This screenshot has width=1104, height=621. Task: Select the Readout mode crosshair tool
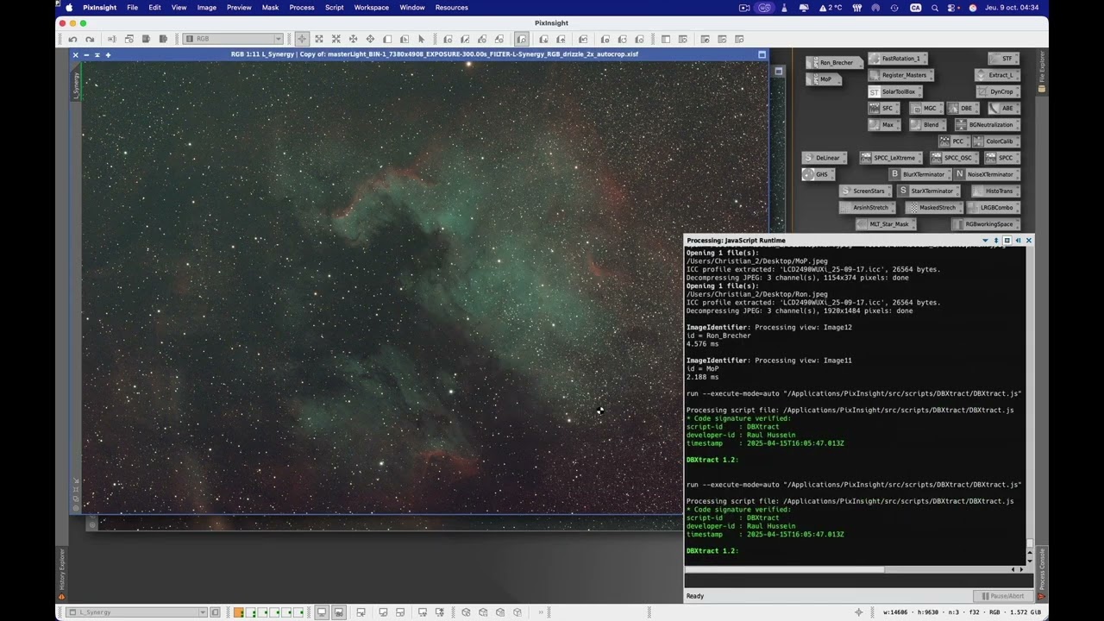point(302,39)
